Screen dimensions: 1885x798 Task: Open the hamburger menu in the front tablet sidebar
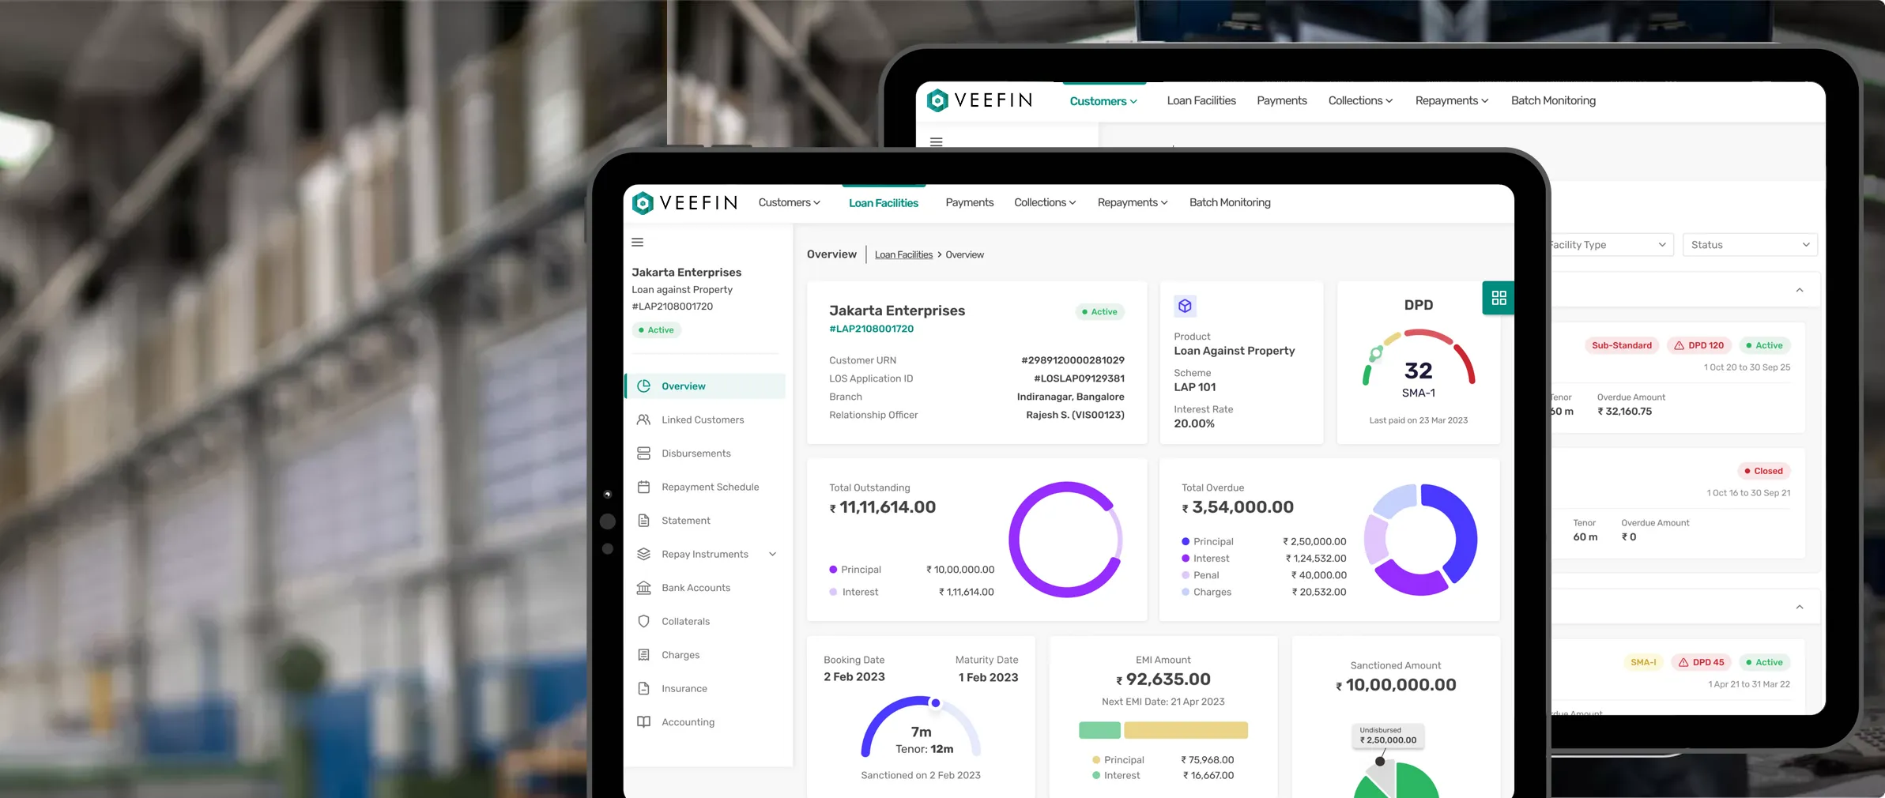[x=638, y=243]
